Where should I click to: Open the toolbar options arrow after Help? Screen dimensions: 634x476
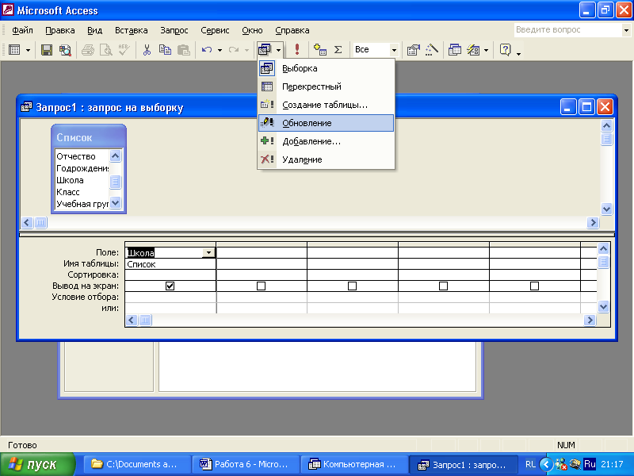pyautogui.click(x=519, y=53)
